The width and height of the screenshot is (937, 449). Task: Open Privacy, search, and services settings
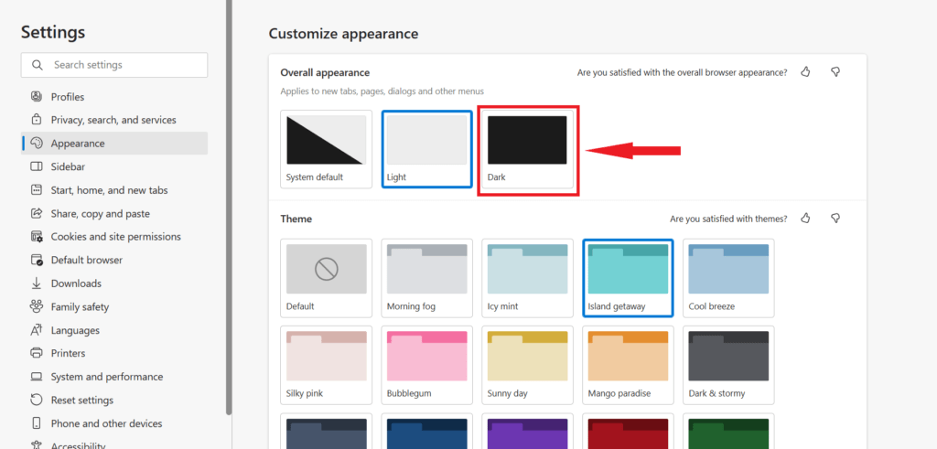pos(114,120)
